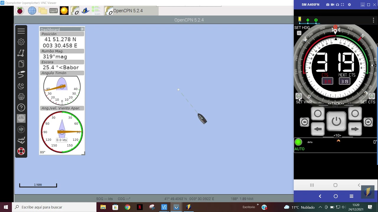Toggle the Dashboard plugin icon
The width and height of the screenshot is (378, 212).
(21, 118)
